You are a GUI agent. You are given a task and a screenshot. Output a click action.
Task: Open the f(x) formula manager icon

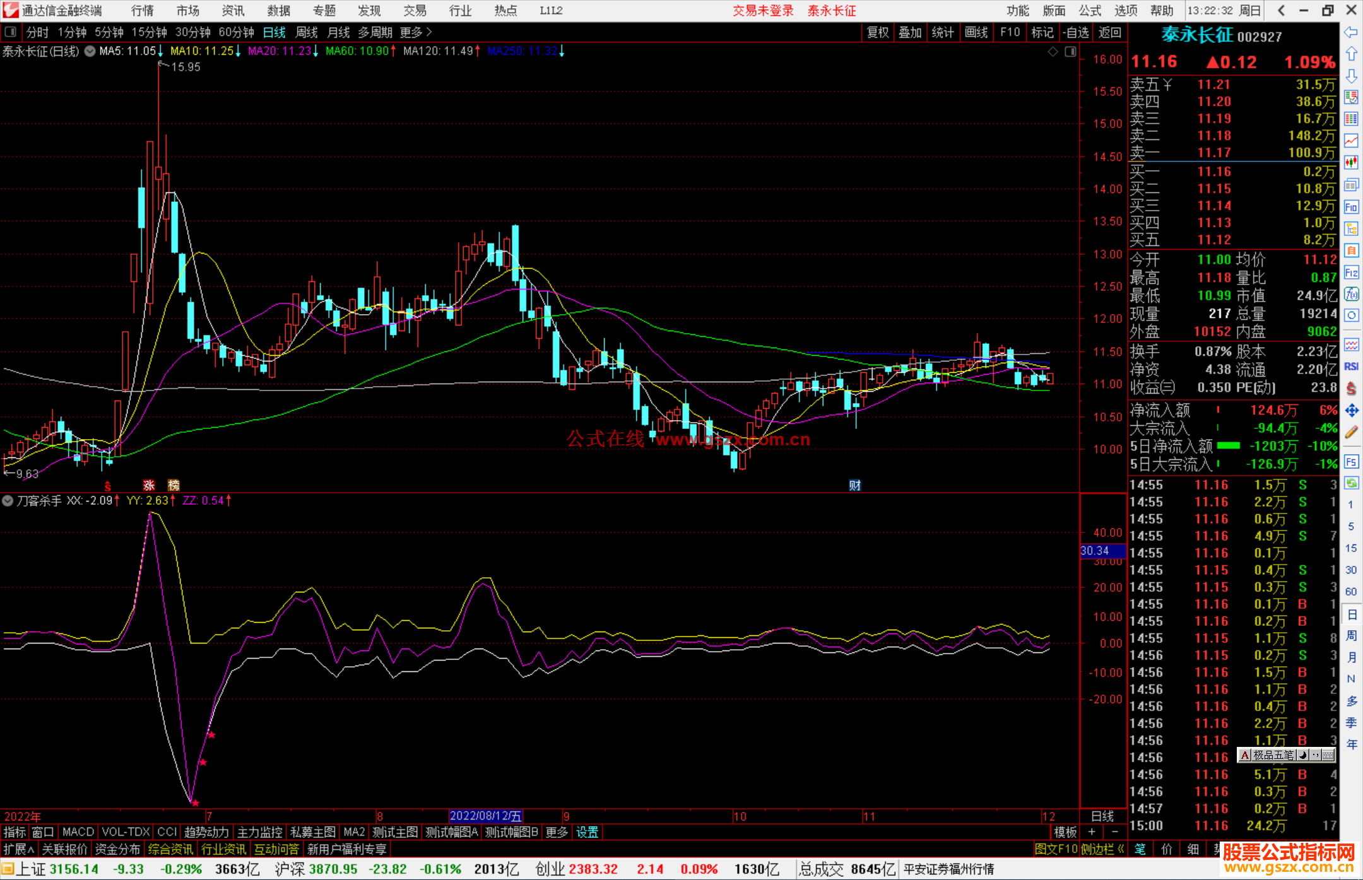pyautogui.click(x=1351, y=294)
